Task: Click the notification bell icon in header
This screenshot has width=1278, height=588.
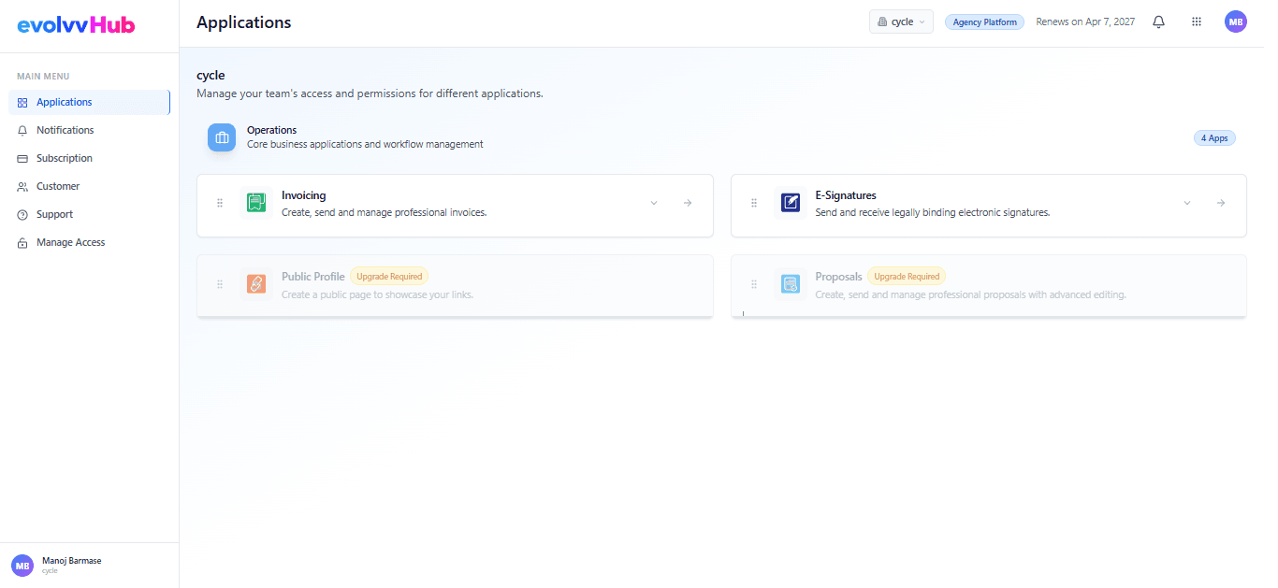Action: [1158, 22]
